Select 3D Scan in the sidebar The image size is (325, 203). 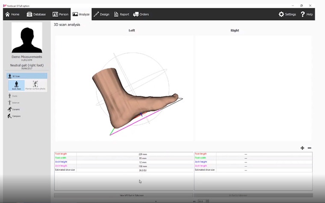coord(27,76)
